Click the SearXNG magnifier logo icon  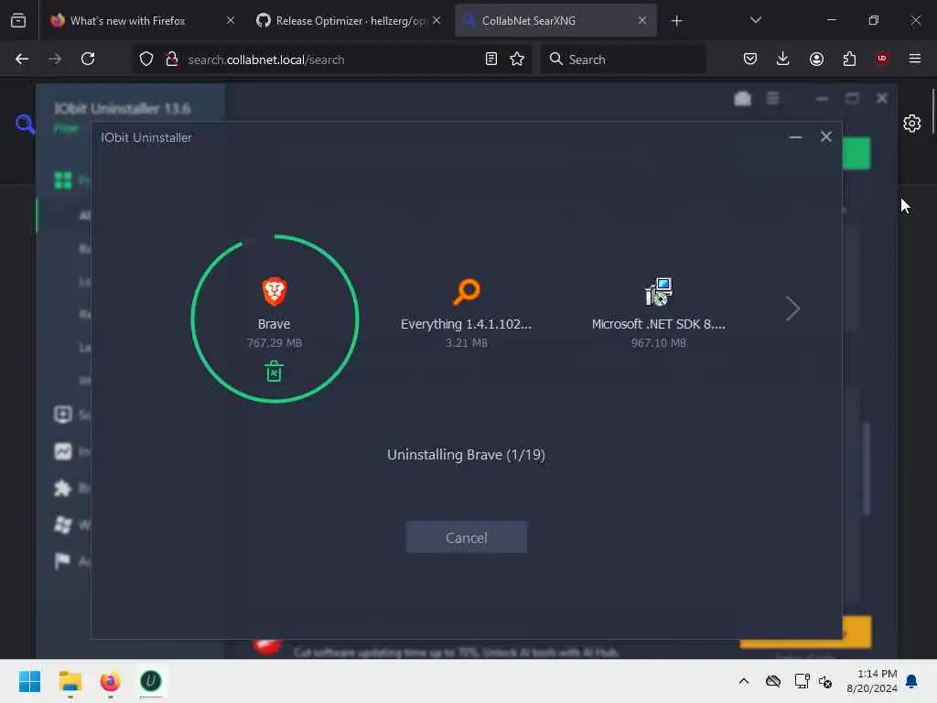[x=25, y=124]
